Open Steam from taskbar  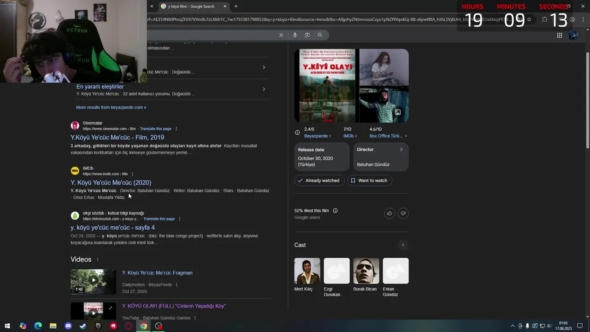pyautogui.click(x=83, y=326)
